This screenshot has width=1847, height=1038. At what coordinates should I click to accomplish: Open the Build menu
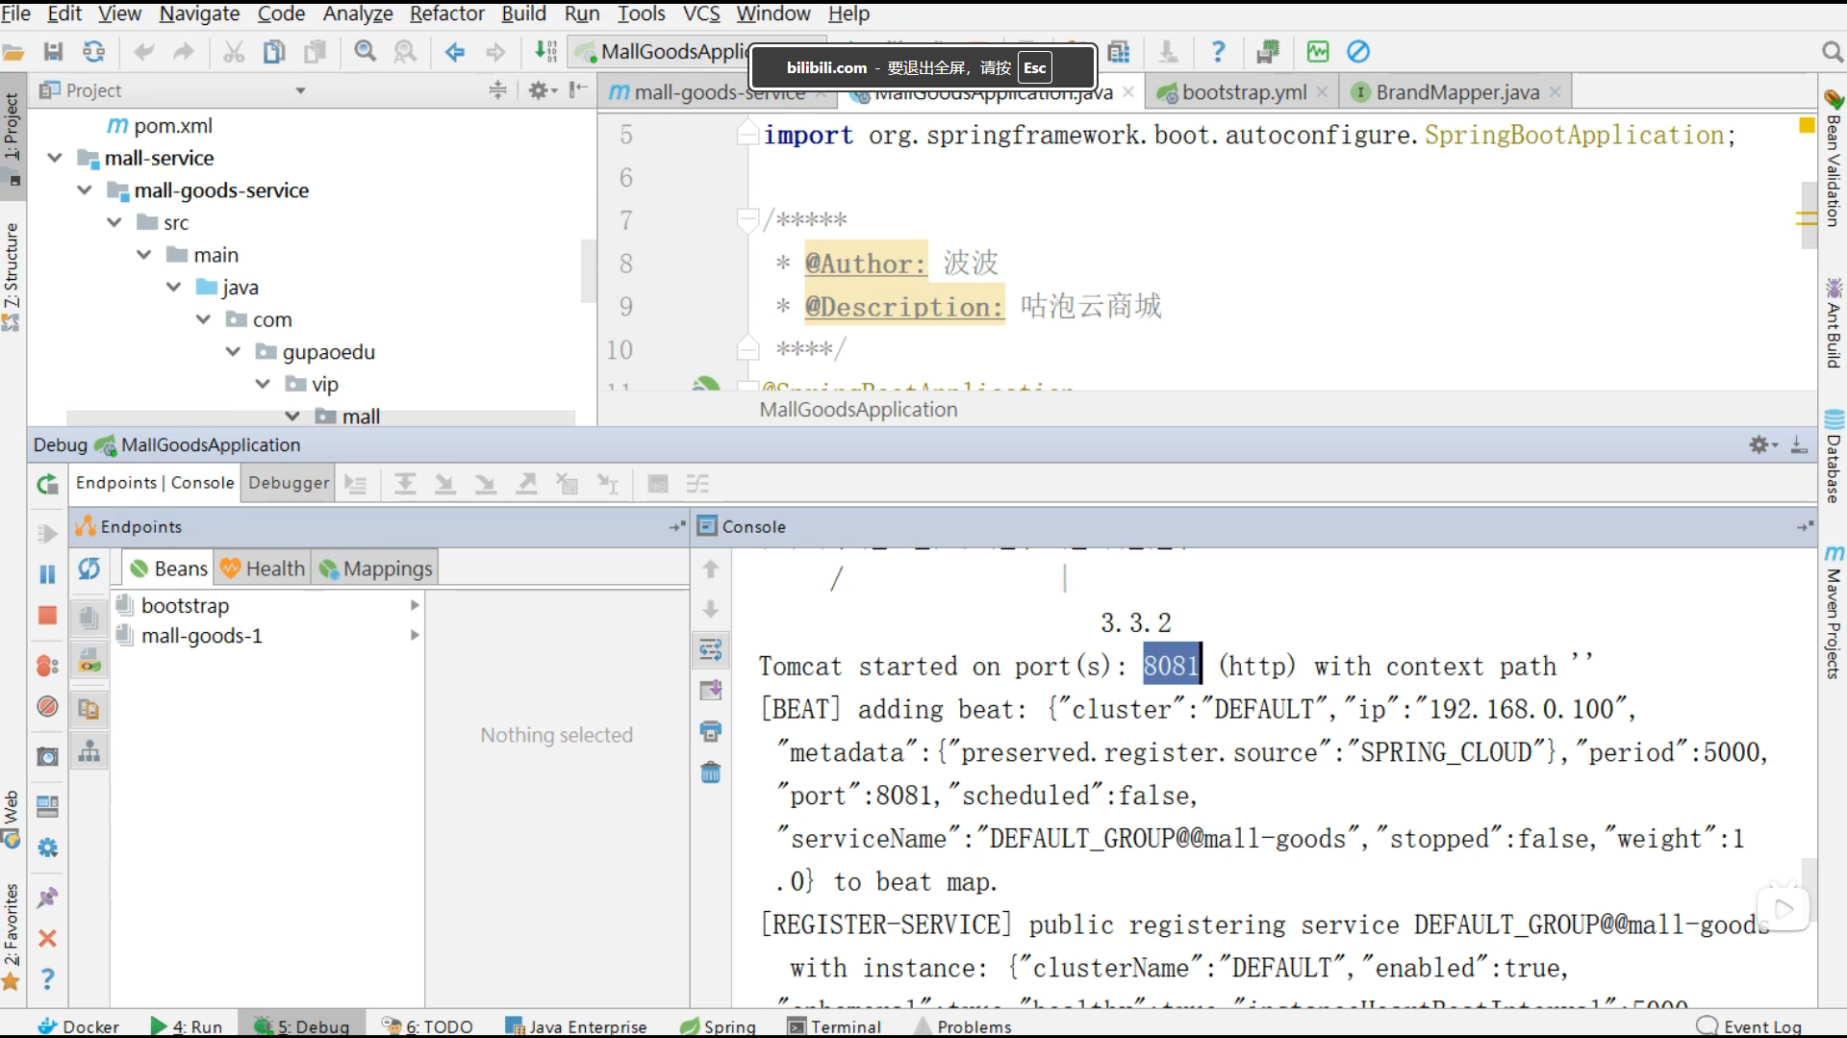coord(523,13)
